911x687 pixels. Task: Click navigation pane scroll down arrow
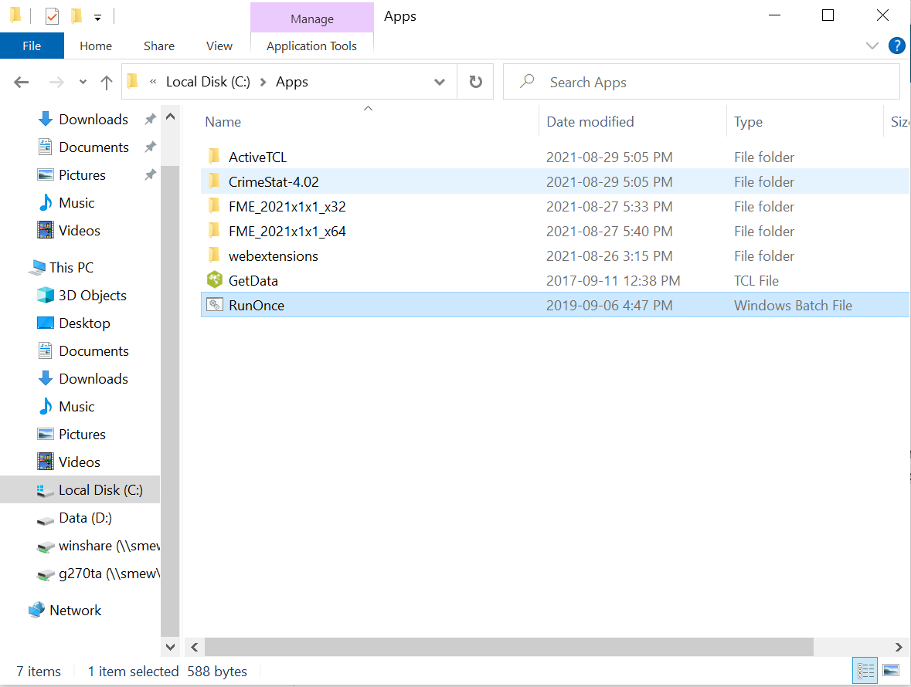coord(170,646)
